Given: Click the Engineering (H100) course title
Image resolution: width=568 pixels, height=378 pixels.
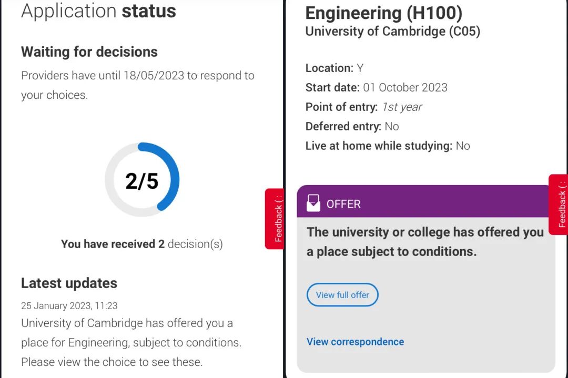Looking at the screenshot, I should 383,13.
